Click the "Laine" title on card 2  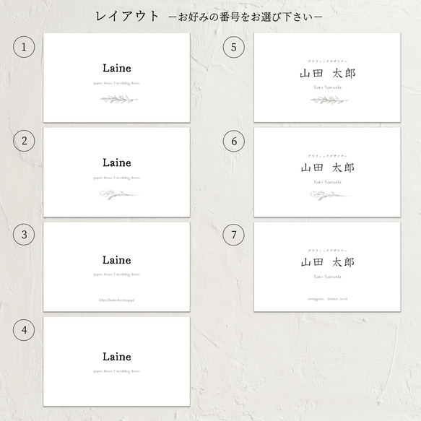click(117, 162)
